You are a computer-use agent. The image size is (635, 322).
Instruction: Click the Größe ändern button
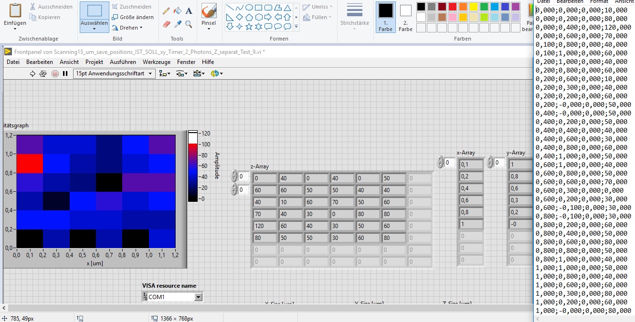pos(133,17)
